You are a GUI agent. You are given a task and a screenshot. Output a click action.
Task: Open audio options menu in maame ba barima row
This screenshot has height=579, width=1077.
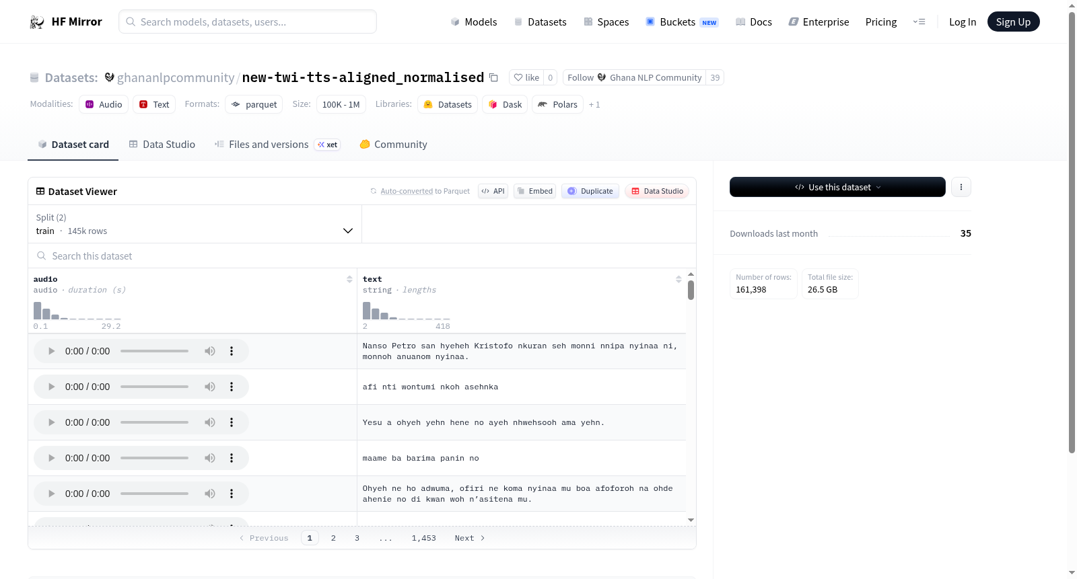[x=232, y=458]
